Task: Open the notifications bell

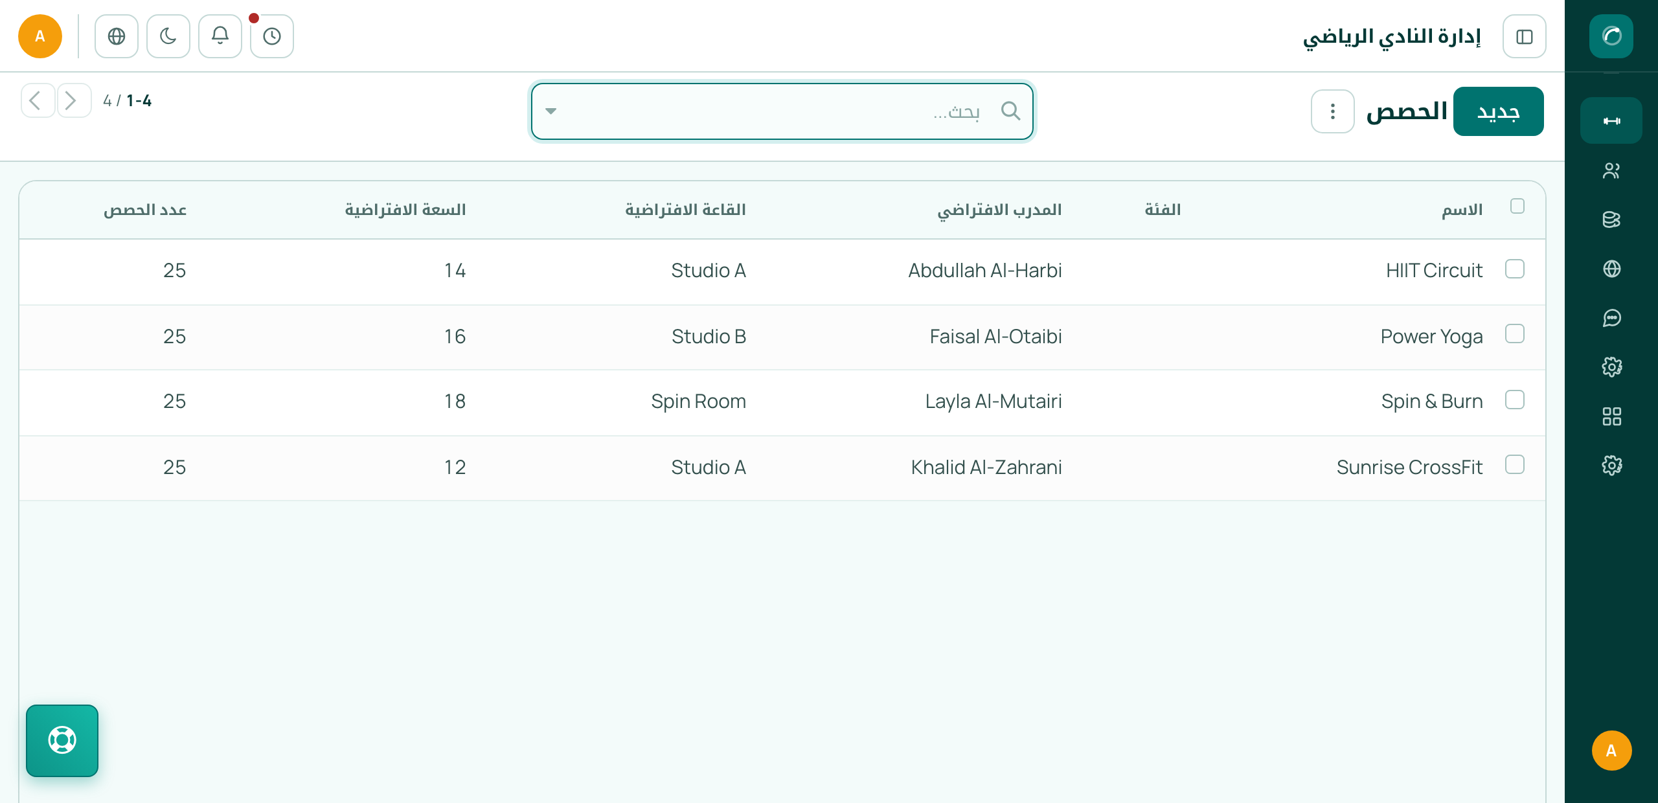Action: click(x=220, y=36)
